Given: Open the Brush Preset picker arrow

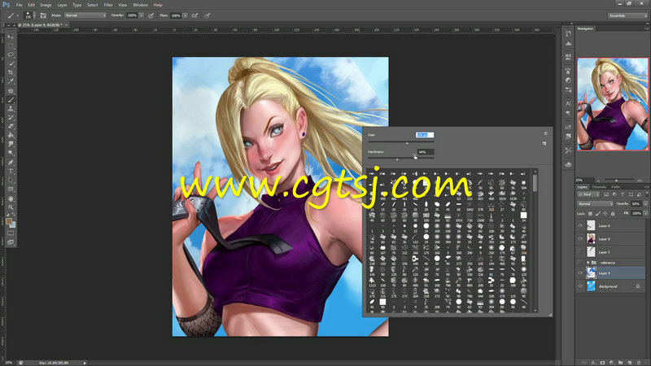Looking at the screenshot, I should [34, 15].
